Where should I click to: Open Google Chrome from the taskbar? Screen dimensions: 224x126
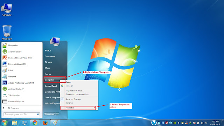click(35, 123)
